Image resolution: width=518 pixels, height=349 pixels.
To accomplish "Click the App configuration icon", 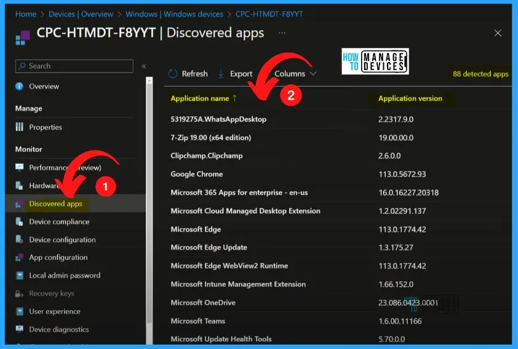I will click(x=20, y=257).
